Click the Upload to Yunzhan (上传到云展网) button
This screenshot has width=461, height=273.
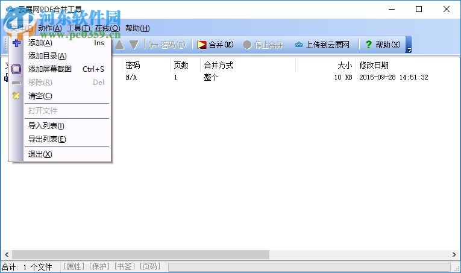(x=322, y=45)
